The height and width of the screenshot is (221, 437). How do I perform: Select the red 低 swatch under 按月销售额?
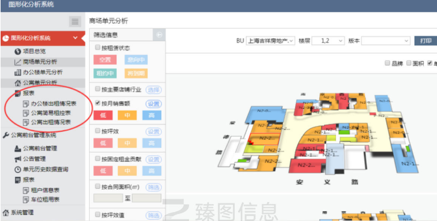(103, 116)
